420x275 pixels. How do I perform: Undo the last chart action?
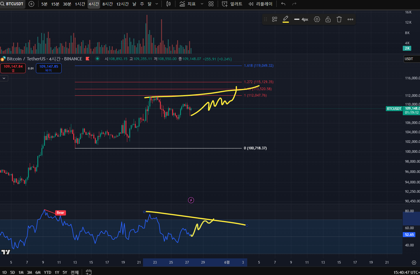pyautogui.click(x=283, y=4)
